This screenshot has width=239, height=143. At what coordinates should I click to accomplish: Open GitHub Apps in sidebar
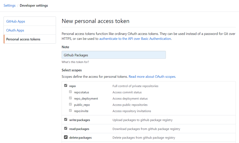coord(16,21)
